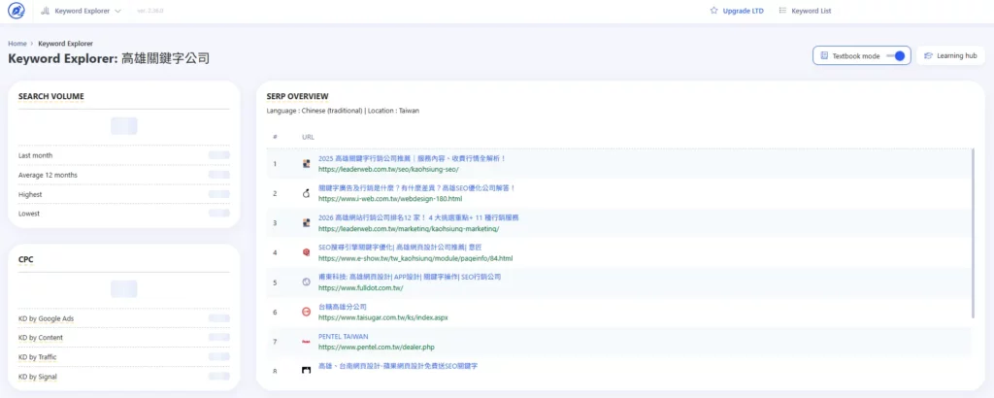Click the bar chart icon beside Keyword Explorer
994x398 pixels.
point(45,11)
